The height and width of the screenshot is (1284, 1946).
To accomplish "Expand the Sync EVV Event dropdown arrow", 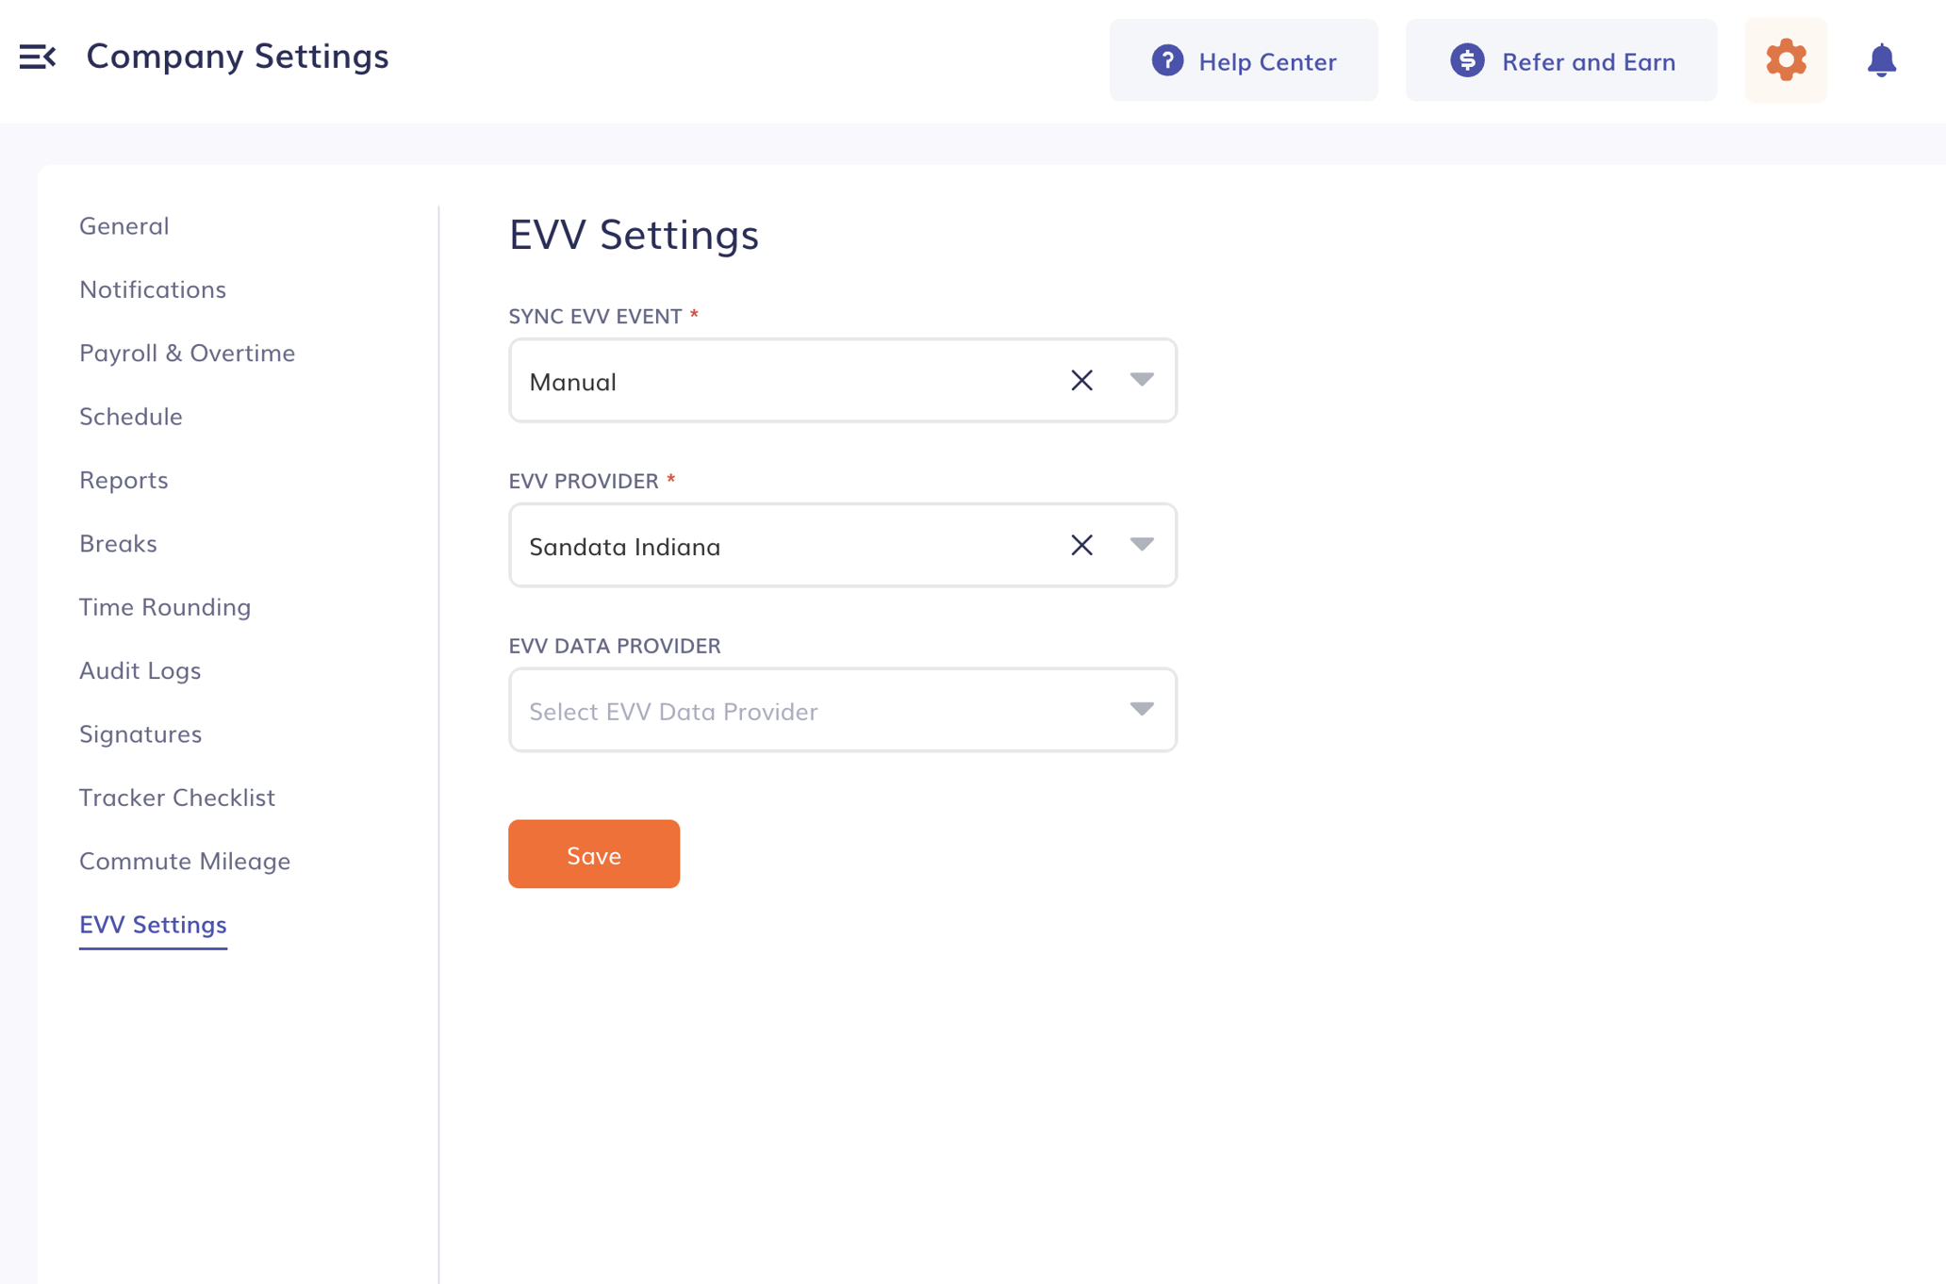I will [1142, 380].
